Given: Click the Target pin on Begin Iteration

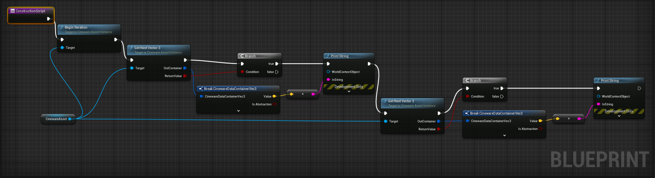Looking at the screenshot, I should click(62, 48).
